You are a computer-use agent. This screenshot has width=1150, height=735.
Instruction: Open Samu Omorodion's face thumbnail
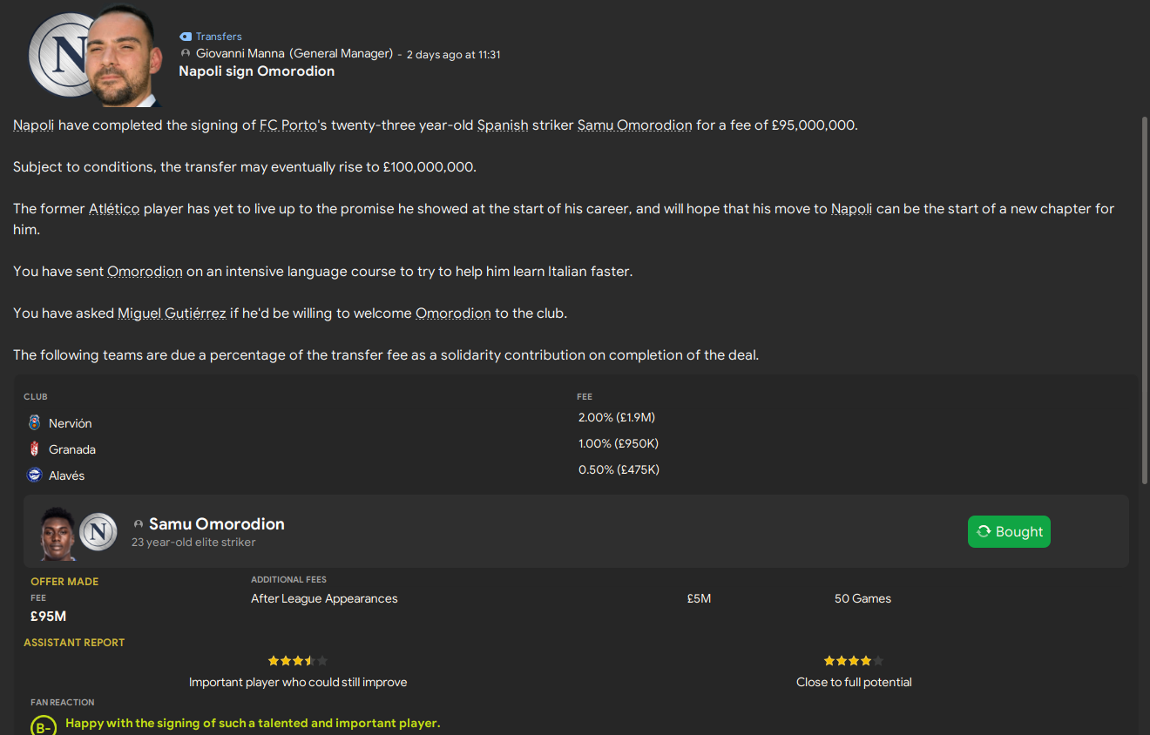click(x=57, y=532)
